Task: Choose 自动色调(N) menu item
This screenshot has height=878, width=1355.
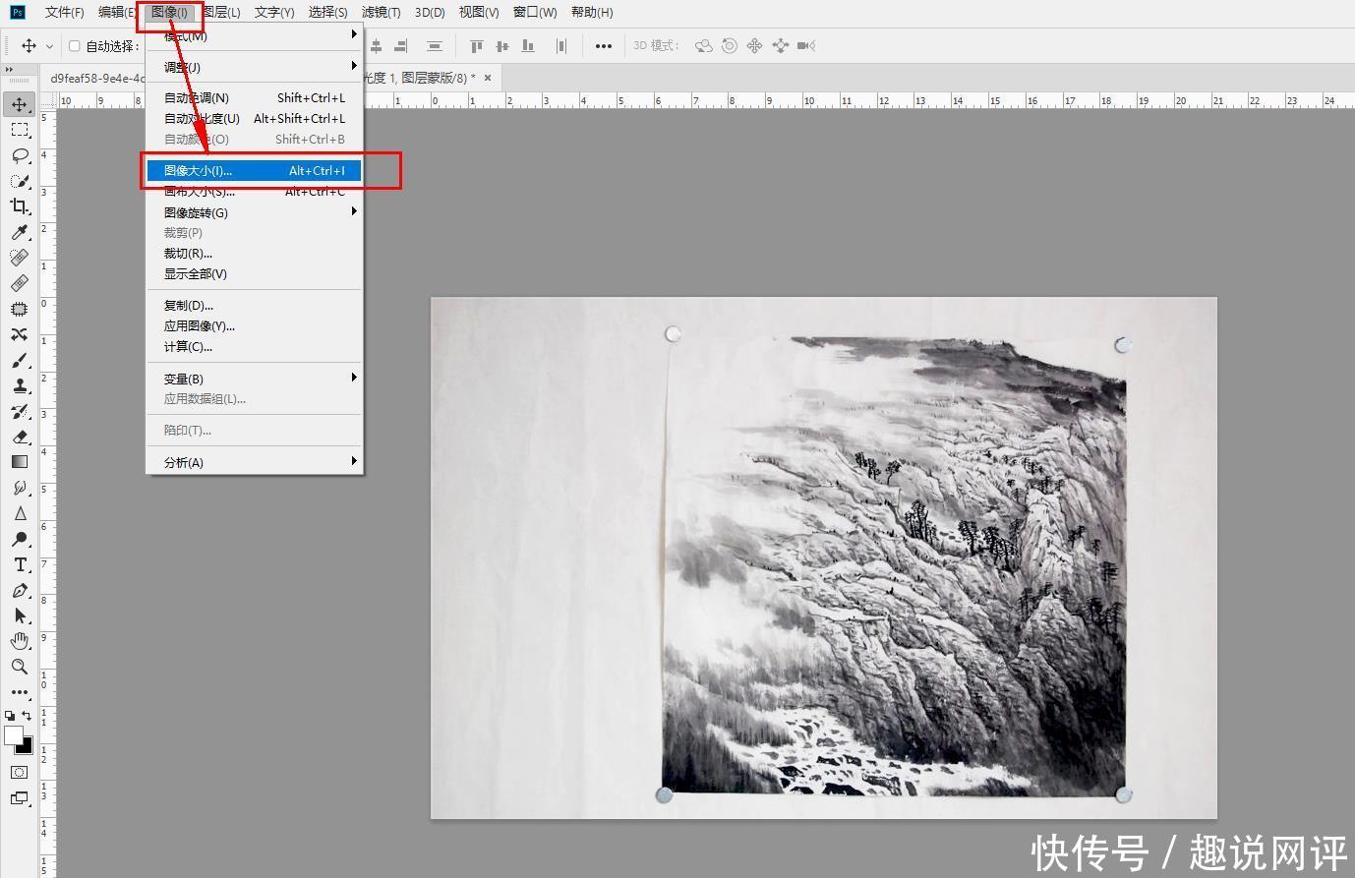Action: coord(254,97)
